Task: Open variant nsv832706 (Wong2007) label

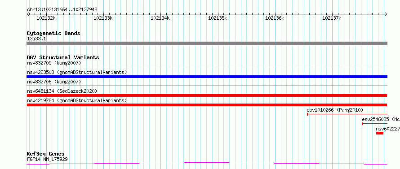Action: coord(54,82)
